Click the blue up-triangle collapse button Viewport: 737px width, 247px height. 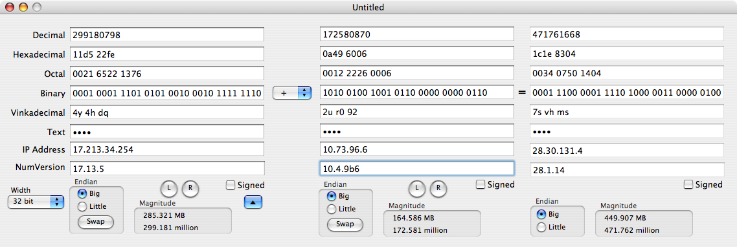point(253,202)
